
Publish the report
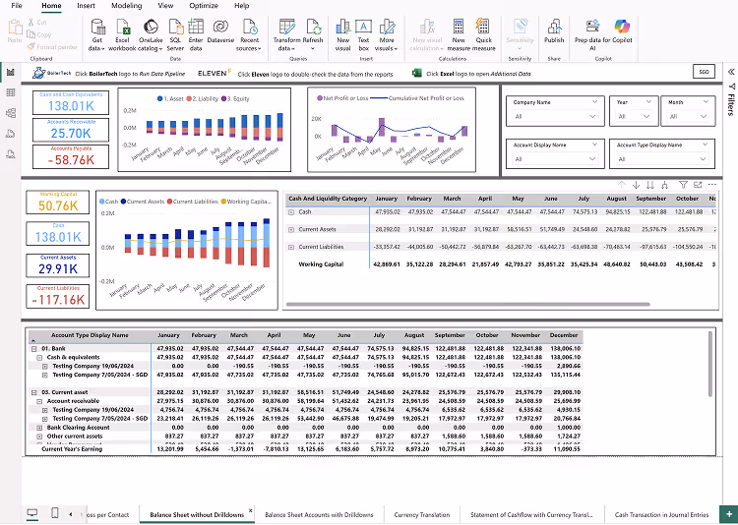554,31
